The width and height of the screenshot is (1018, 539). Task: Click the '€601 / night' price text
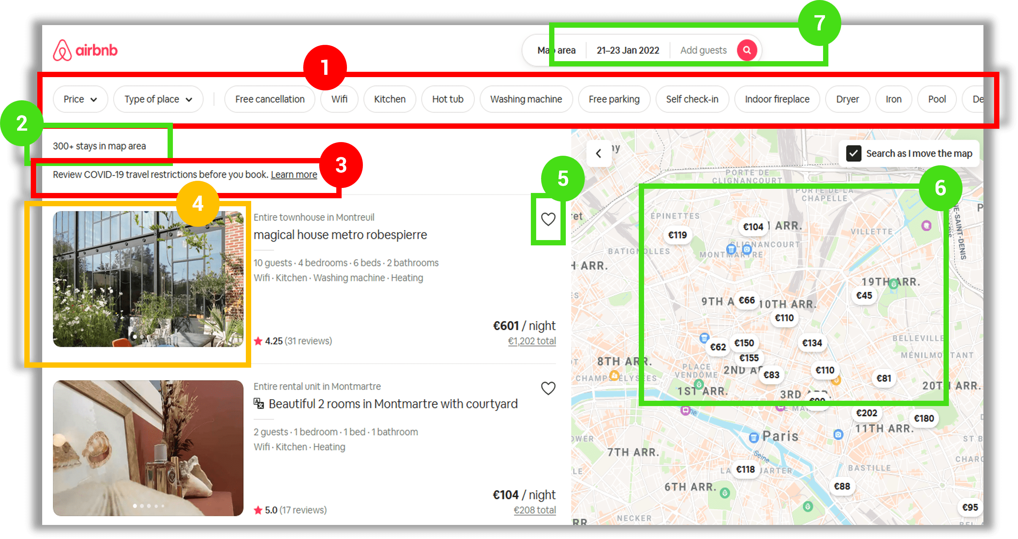pyautogui.click(x=524, y=326)
